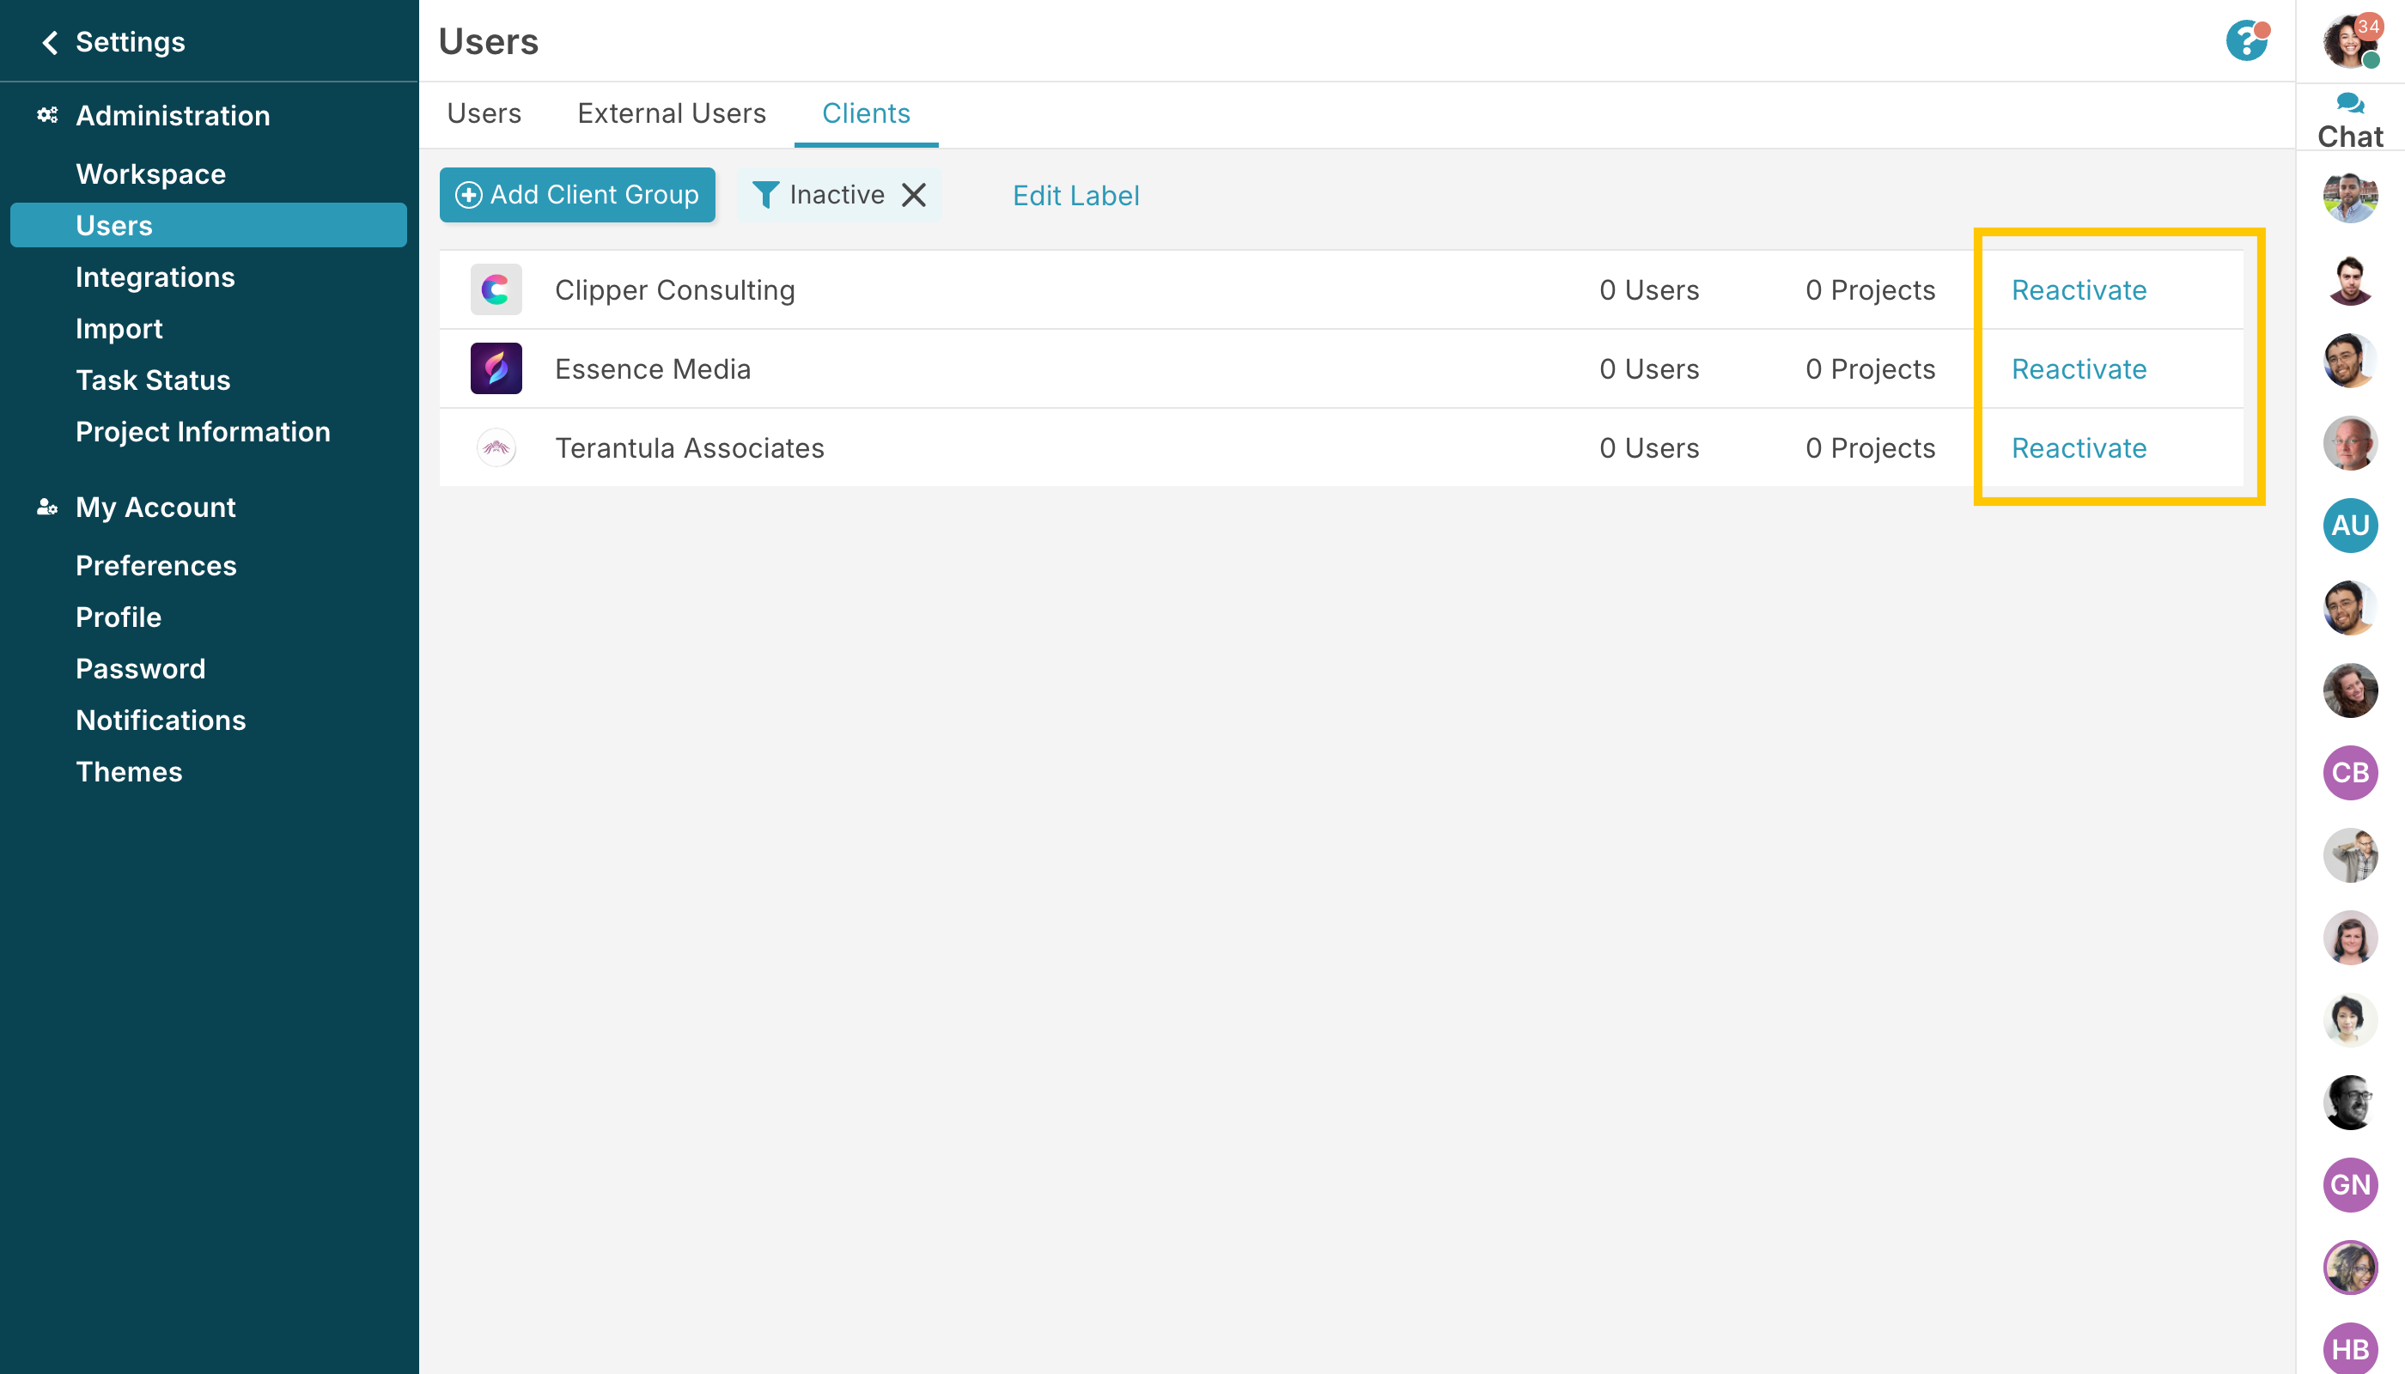Collapse the My Account section
This screenshot has height=1374, width=2405.
[155, 508]
